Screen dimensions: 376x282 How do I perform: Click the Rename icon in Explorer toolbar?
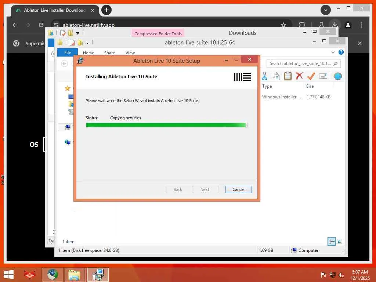pyautogui.click(x=323, y=76)
